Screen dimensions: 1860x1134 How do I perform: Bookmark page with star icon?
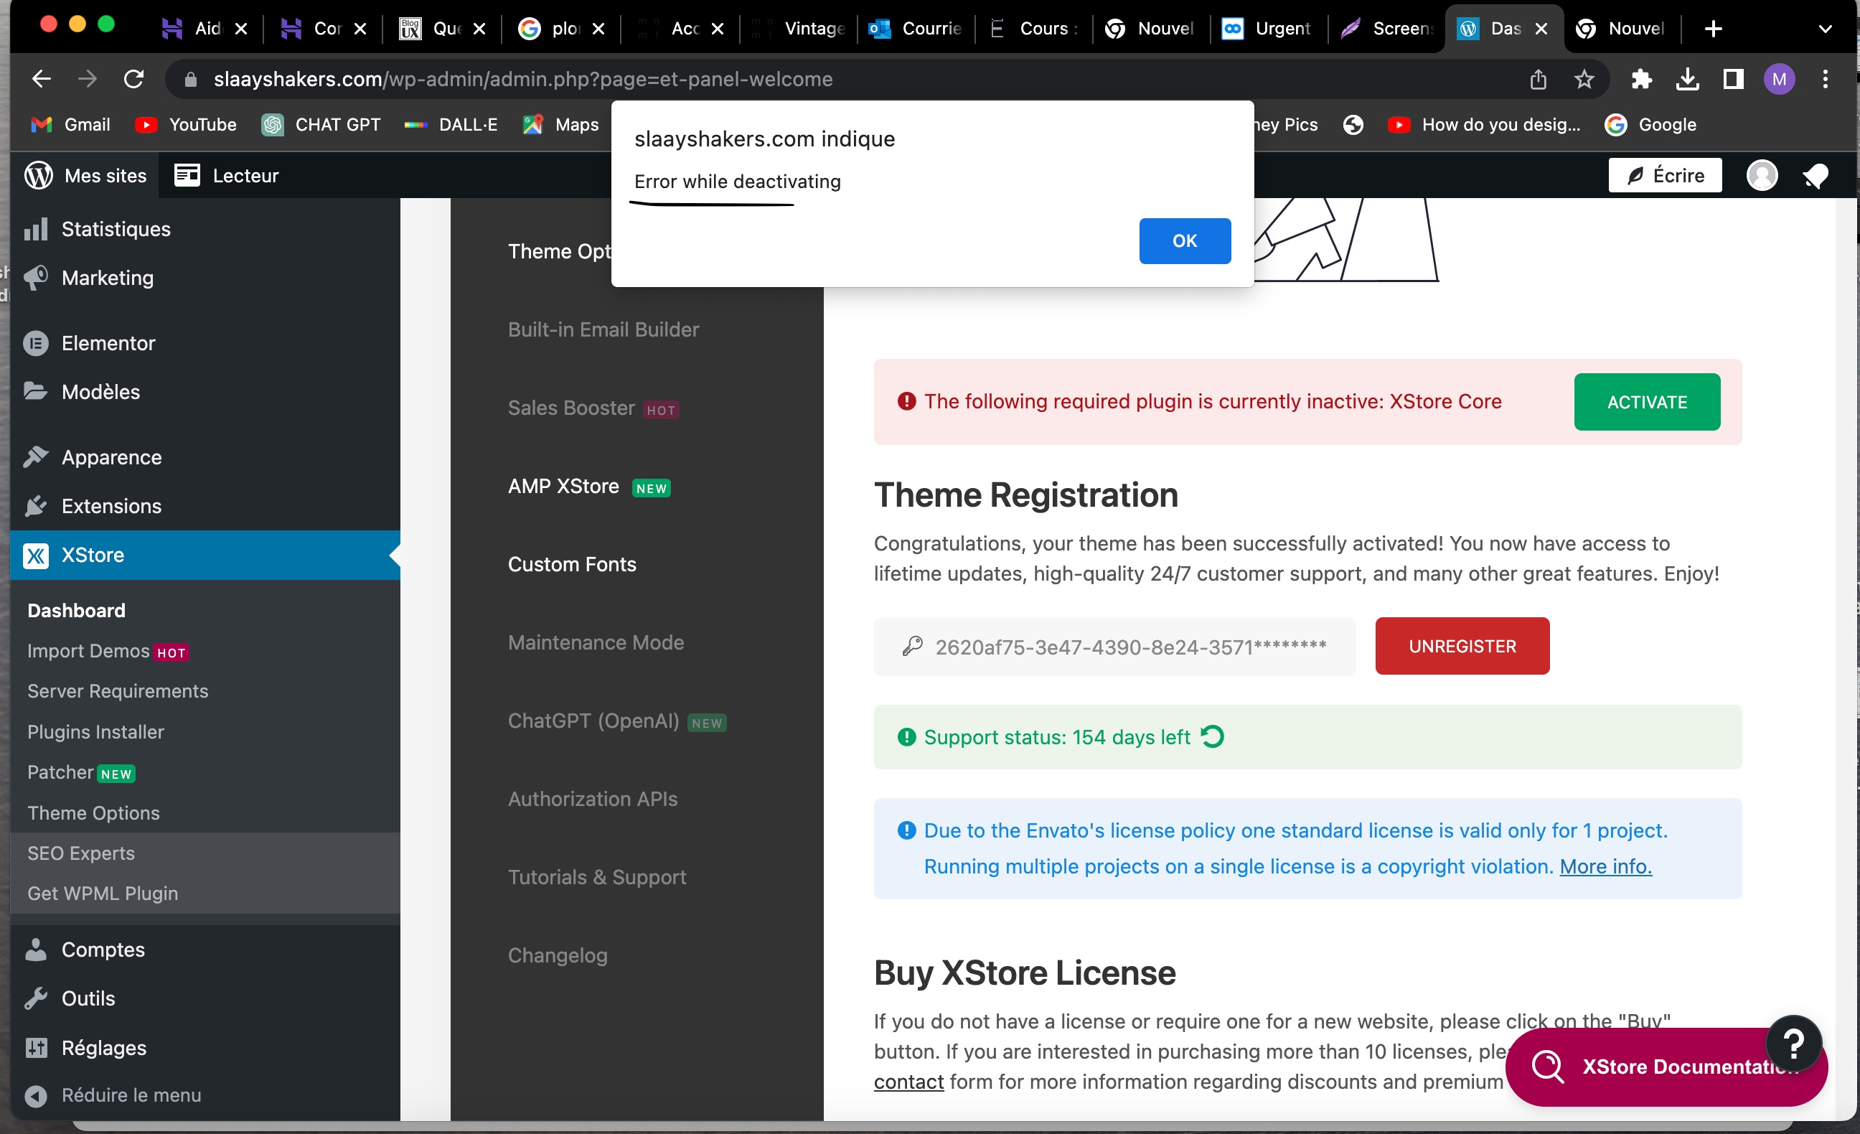coord(1584,78)
